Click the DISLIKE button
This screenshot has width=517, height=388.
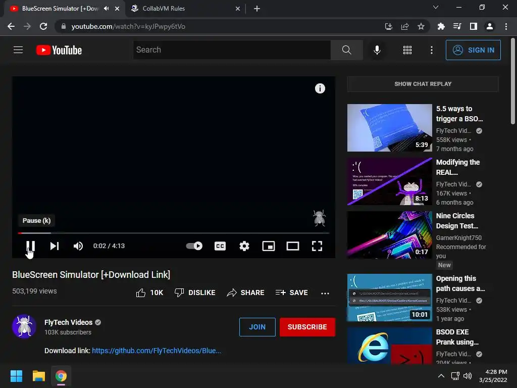point(195,293)
